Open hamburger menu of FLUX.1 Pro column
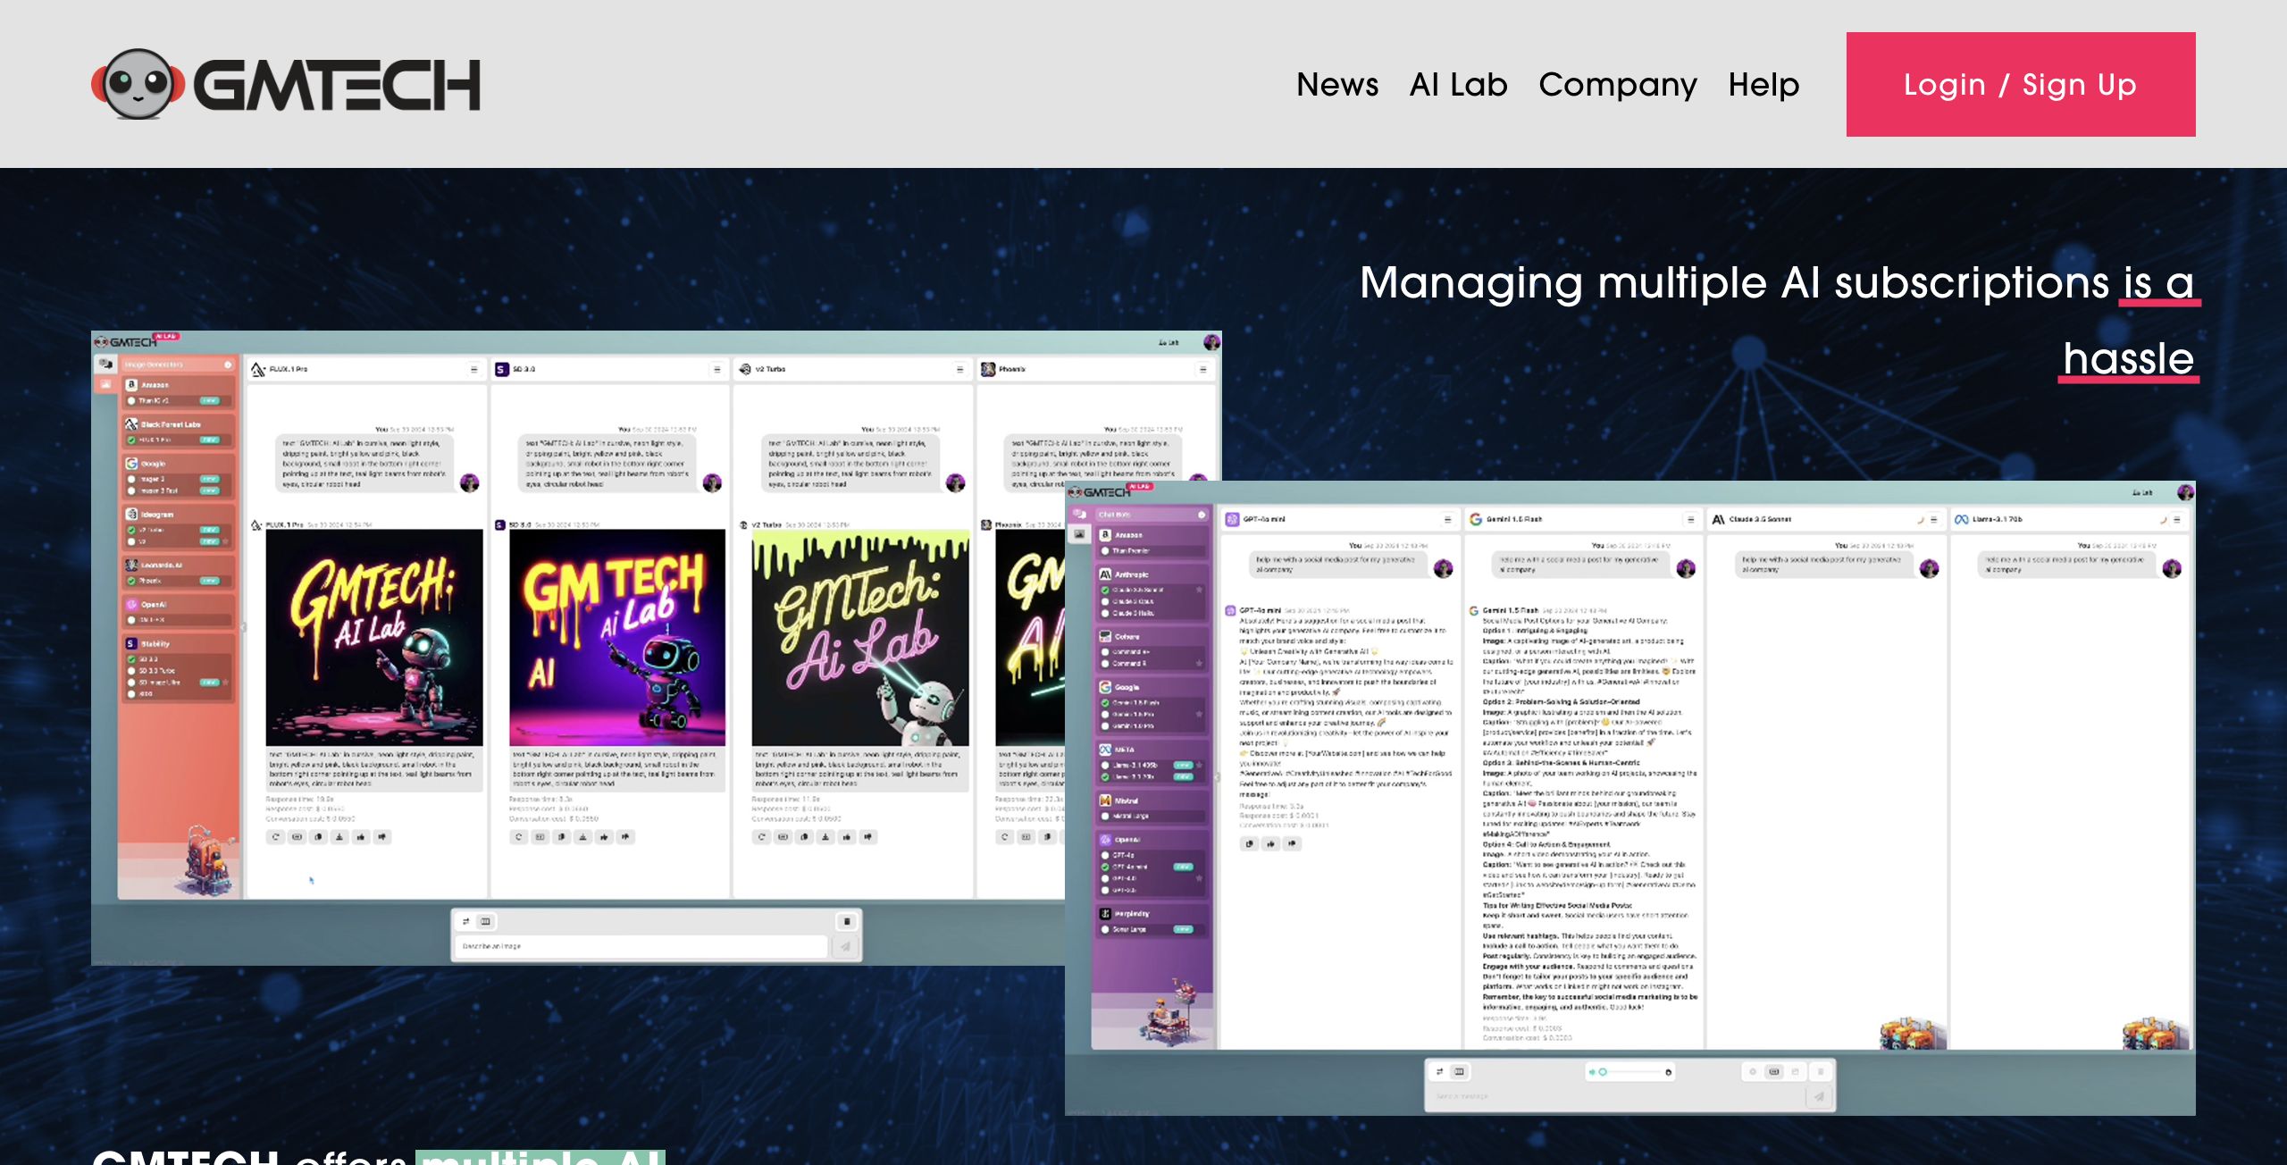2287x1165 pixels. point(473,369)
